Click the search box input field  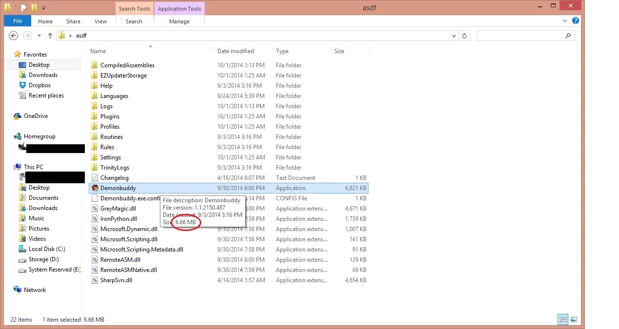(520, 36)
